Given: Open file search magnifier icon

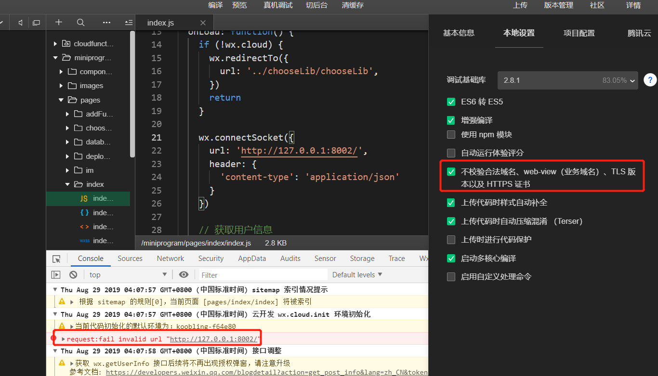Looking at the screenshot, I should point(81,23).
